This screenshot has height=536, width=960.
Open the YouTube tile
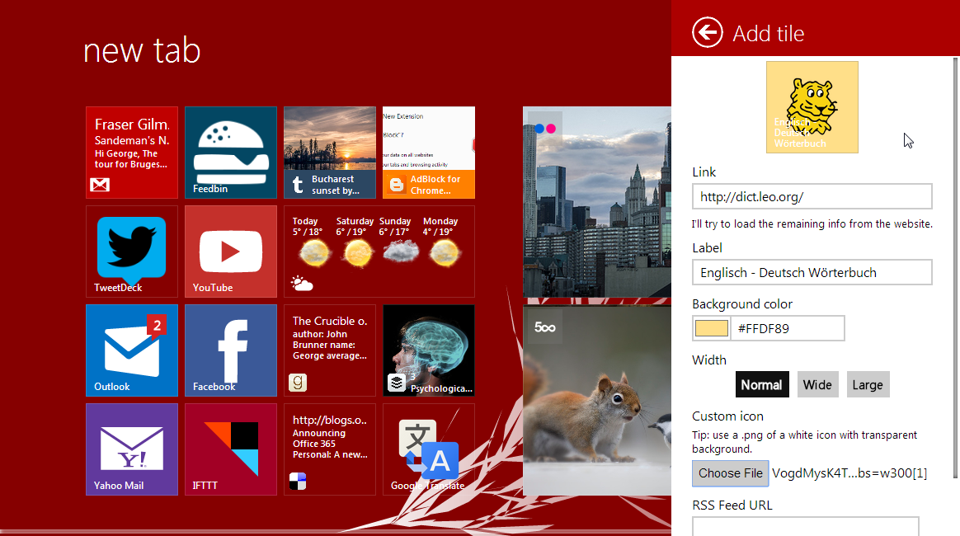(231, 251)
